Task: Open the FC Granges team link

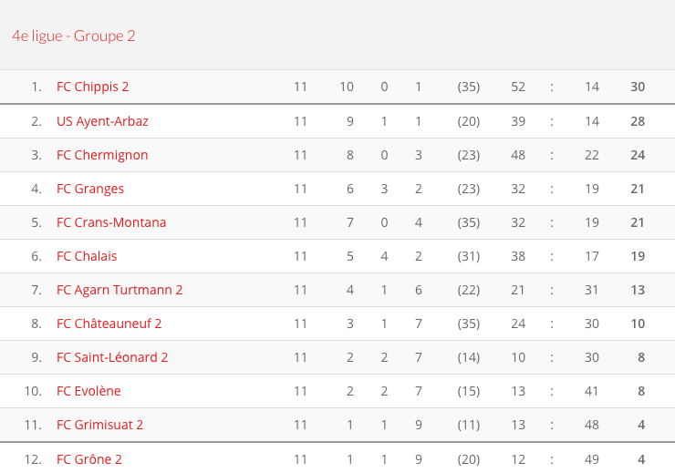Action: click(x=90, y=189)
